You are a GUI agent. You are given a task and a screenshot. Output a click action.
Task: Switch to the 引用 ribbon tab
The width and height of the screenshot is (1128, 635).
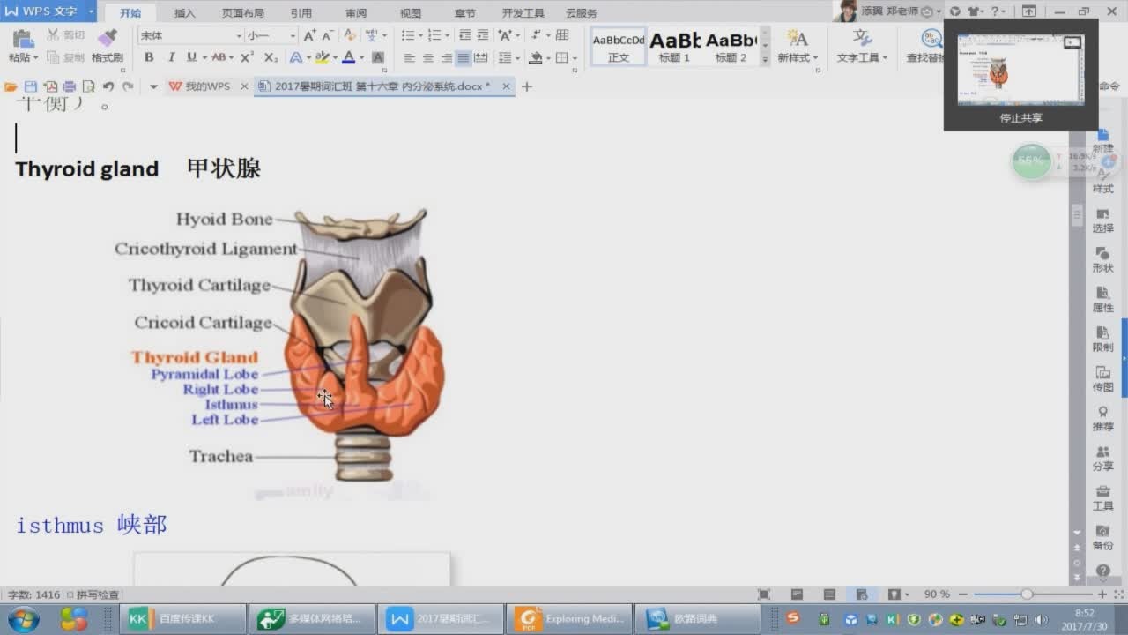(x=301, y=13)
